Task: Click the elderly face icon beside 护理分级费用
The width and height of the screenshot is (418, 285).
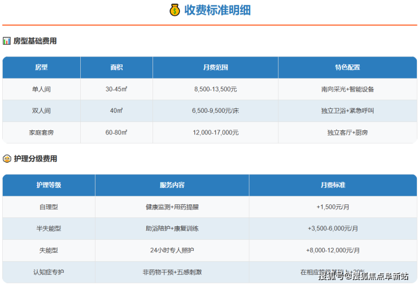Action: click(7, 159)
